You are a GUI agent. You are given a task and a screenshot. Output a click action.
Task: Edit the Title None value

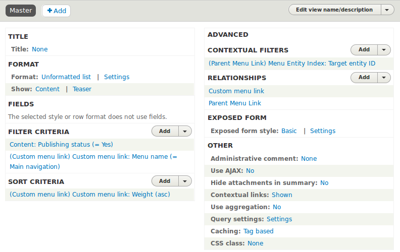(x=39, y=49)
